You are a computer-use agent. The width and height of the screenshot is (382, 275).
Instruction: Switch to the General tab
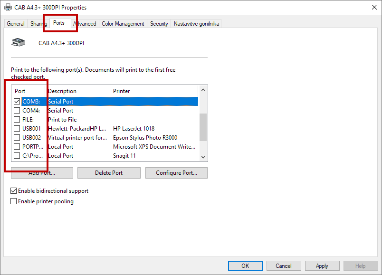click(x=16, y=24)
